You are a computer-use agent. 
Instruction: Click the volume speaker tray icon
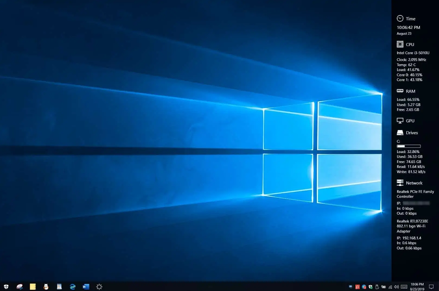coord(396,287)
